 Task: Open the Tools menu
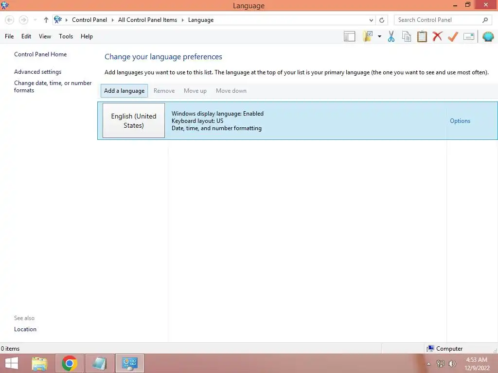click(x=66, y=36)
